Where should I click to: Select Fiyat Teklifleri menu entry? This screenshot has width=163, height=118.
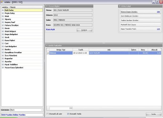[x=11, y=65]
